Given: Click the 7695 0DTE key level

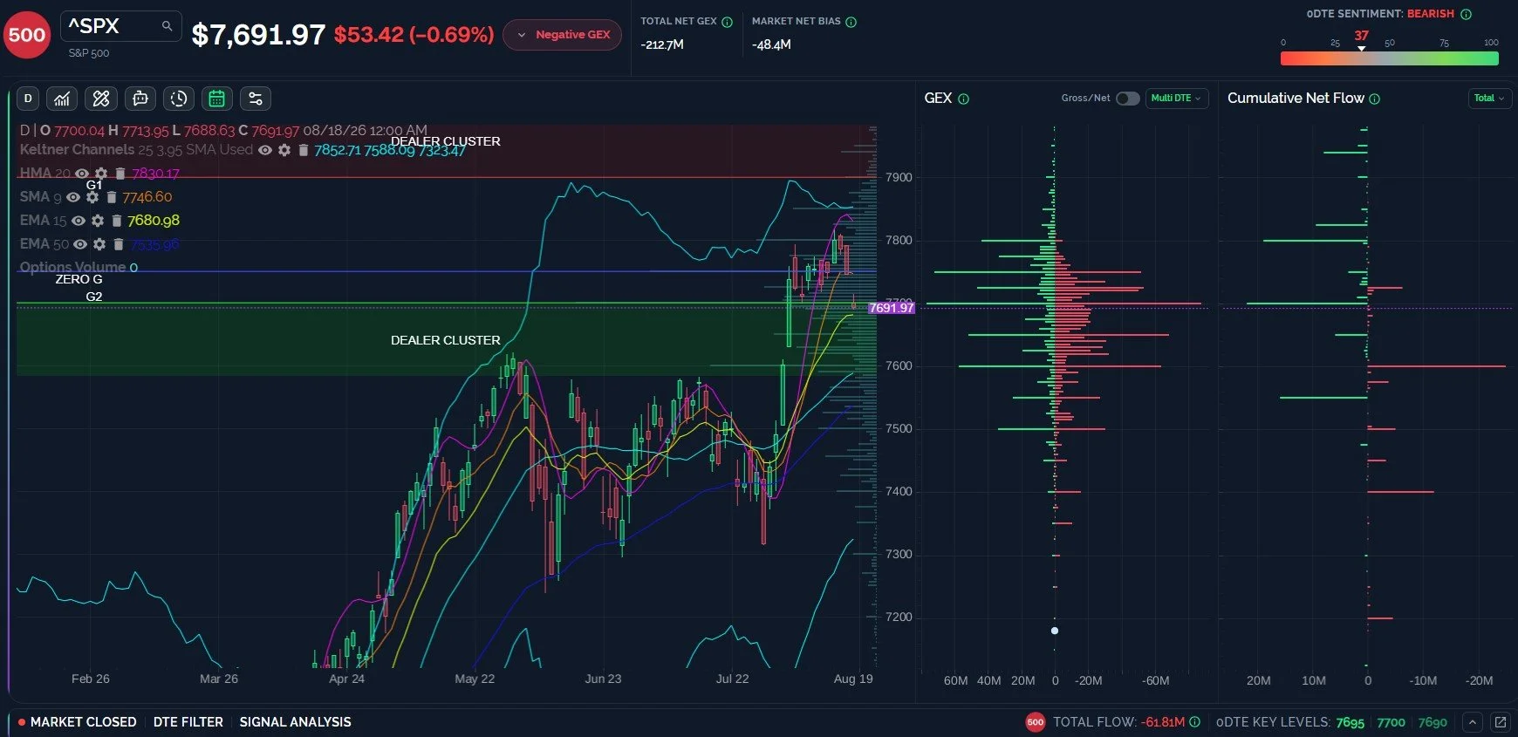Looking at the screenshot, I should point(1350,722).
